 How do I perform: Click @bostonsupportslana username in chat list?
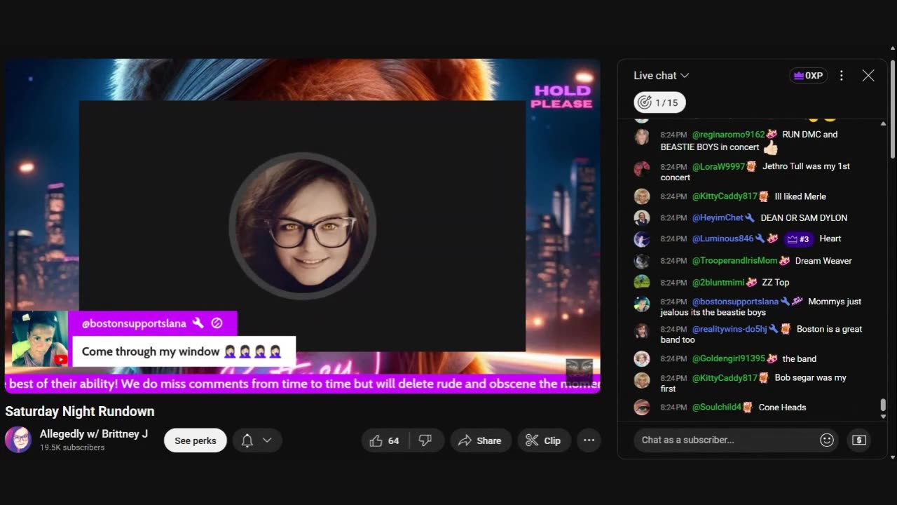pos(735,302)
